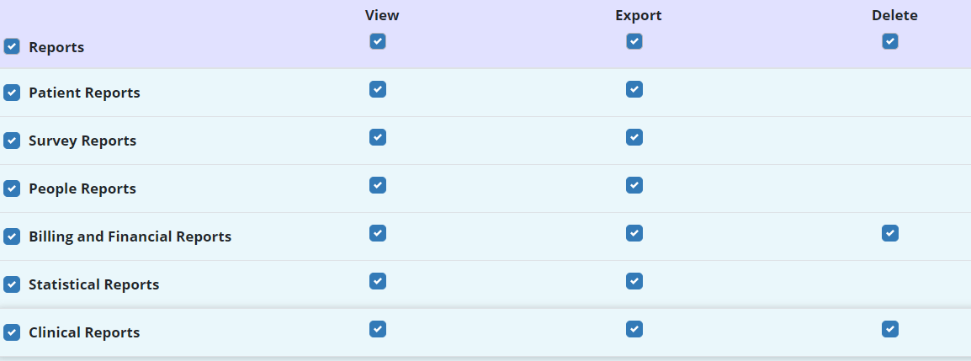
Task: Disable Export for Survey Reports
Action: (x=634, y=137)
